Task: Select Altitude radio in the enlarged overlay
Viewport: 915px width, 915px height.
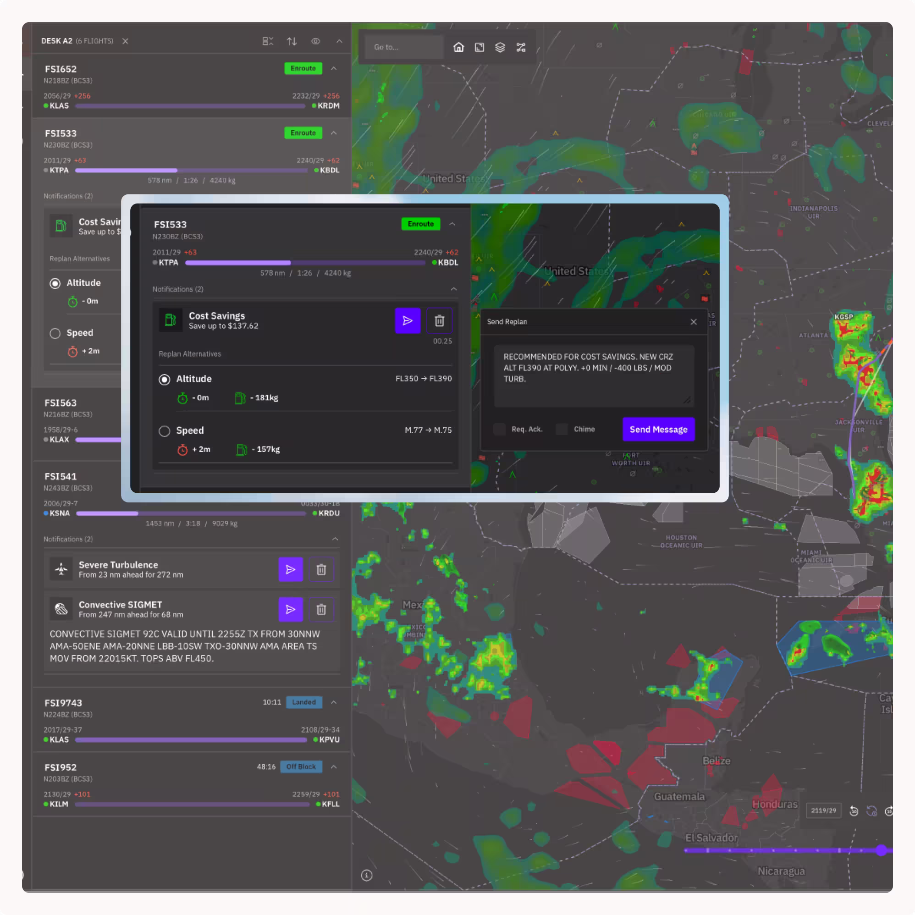Action: [164, 380]
